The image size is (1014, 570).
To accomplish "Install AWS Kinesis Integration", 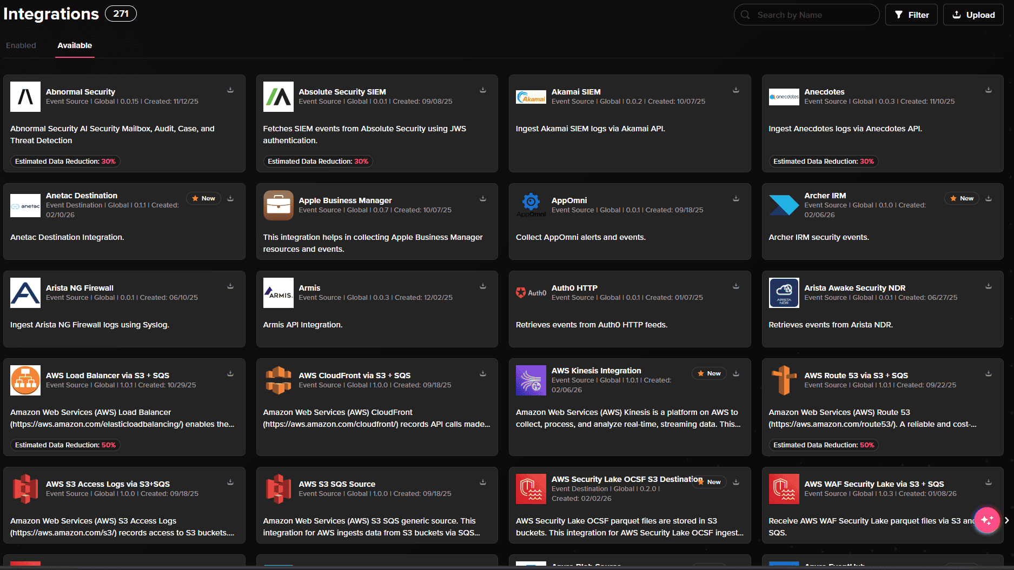I will pos(736,374).
